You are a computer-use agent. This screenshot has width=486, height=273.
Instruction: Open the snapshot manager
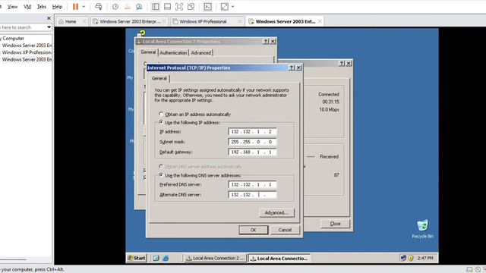(x=139, y=7)
